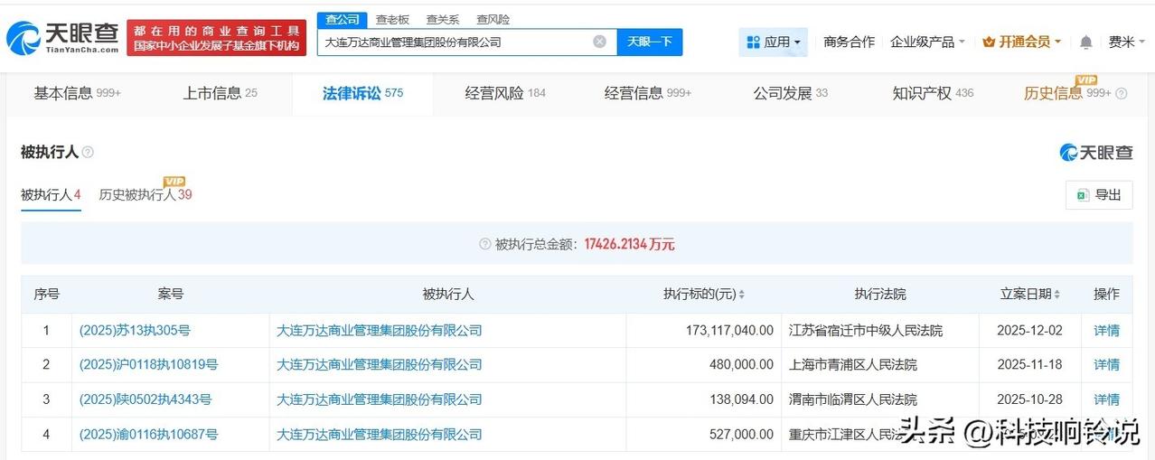Open the 法律诉讼 tab

tap(362, 93)
